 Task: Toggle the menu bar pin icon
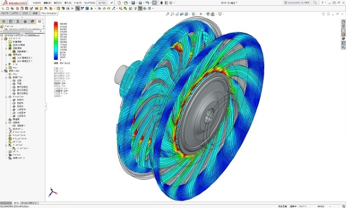coord(112,3)
